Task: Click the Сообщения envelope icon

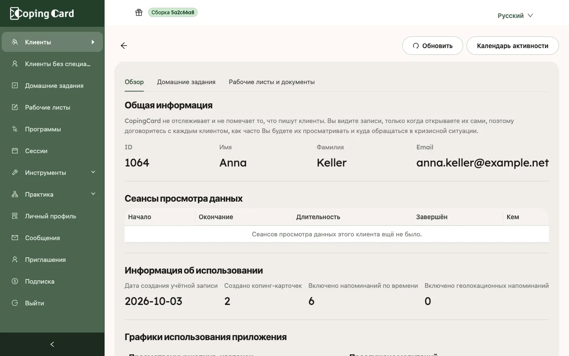Action: [x=15, y=238]
